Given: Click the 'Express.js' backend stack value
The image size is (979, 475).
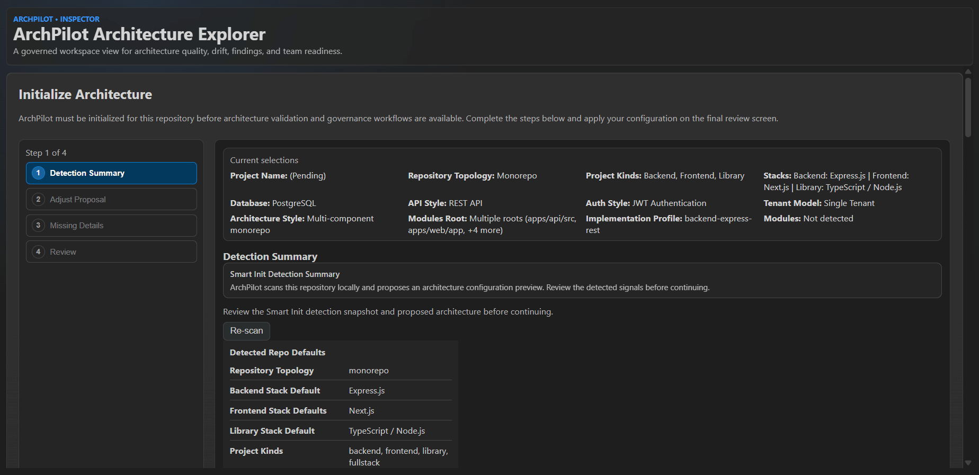Looking at the screenshot, I should tap(367, 391).
